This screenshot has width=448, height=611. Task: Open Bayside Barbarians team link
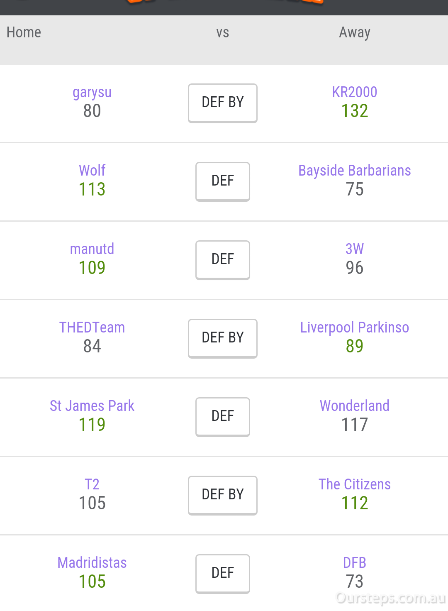355,171
